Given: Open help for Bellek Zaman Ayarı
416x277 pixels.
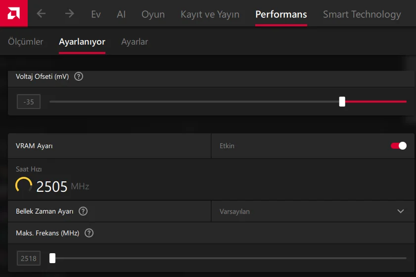Looking at the screenshot, I should (83, 211).
